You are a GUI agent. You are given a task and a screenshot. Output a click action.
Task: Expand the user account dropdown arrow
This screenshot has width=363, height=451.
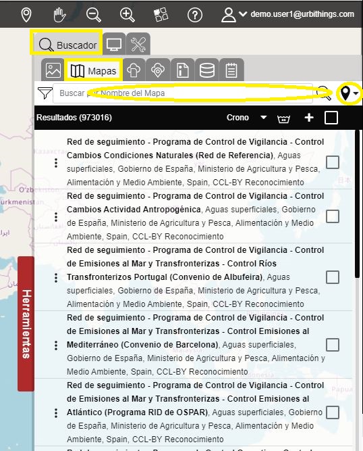pos(243,14)
